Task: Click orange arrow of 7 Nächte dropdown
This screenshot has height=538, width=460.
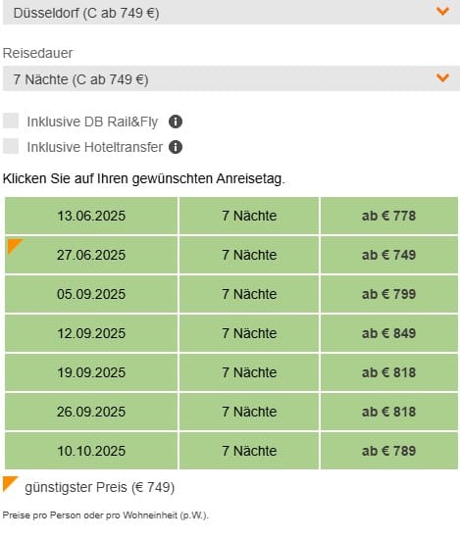Action: pyautogui.click(x=443, y=77)
